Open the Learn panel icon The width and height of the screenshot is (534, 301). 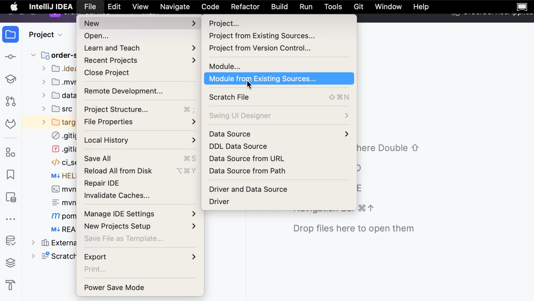pos(10,79)
